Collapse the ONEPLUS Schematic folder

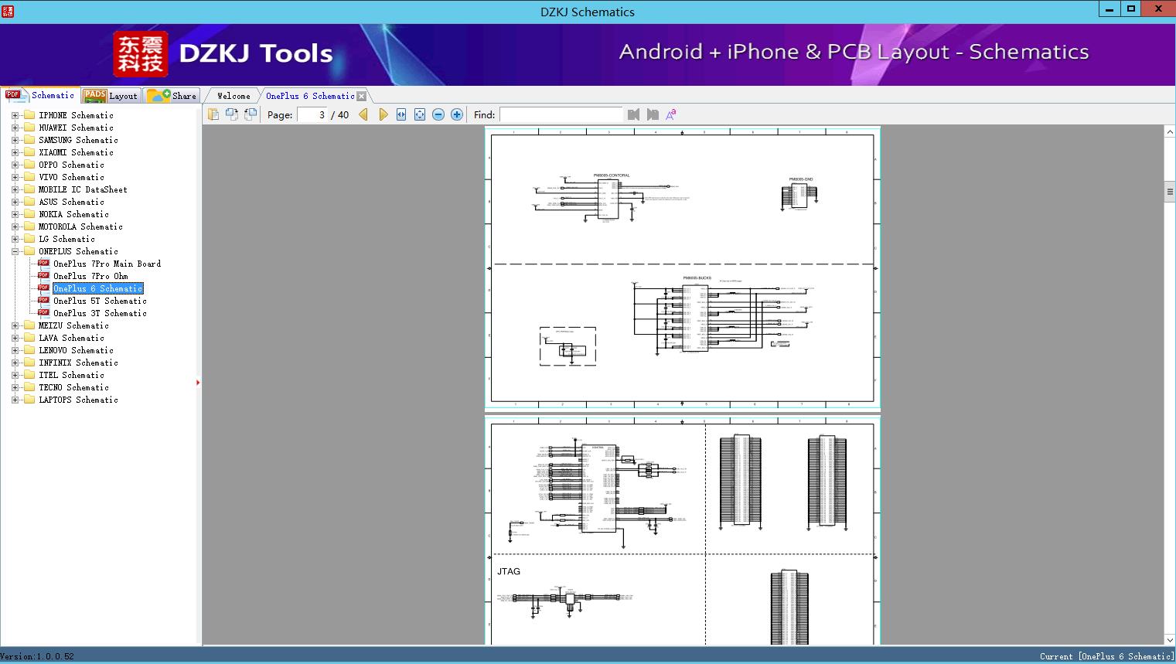[15, 251]
